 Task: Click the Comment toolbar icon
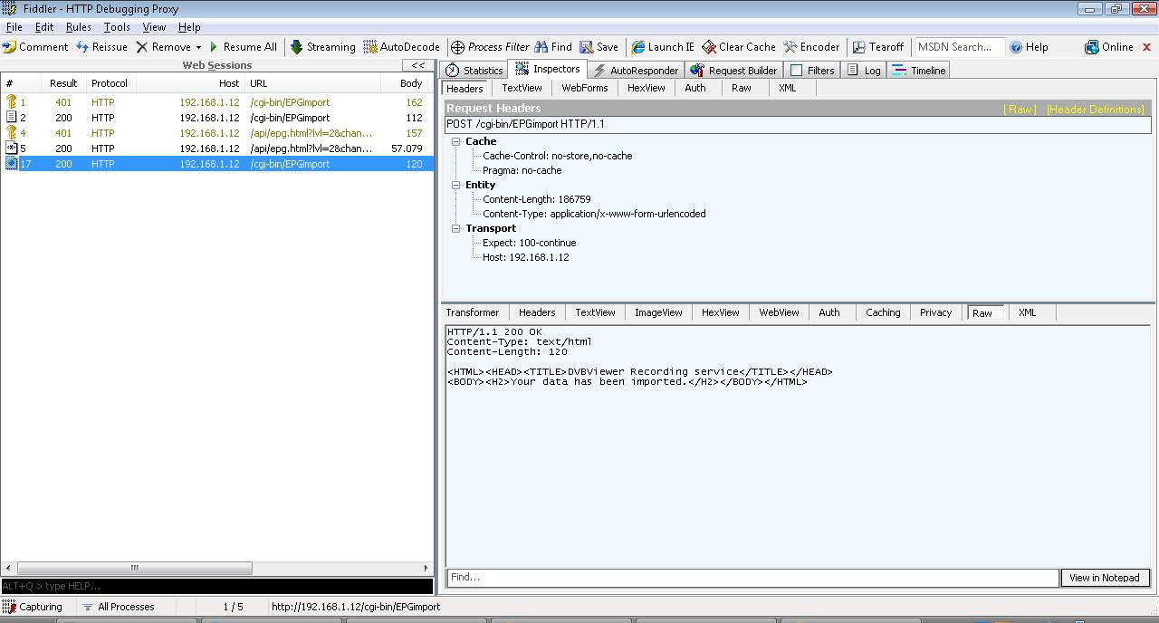pos(10,47)
